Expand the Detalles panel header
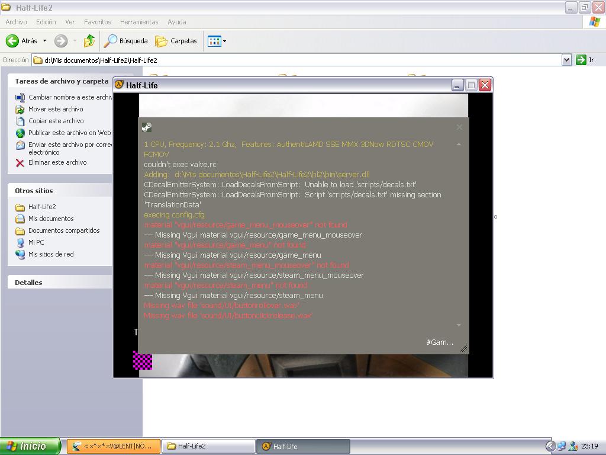Image resolution: width=606 pixels, height=455 pixels. [x=60, y=283]
